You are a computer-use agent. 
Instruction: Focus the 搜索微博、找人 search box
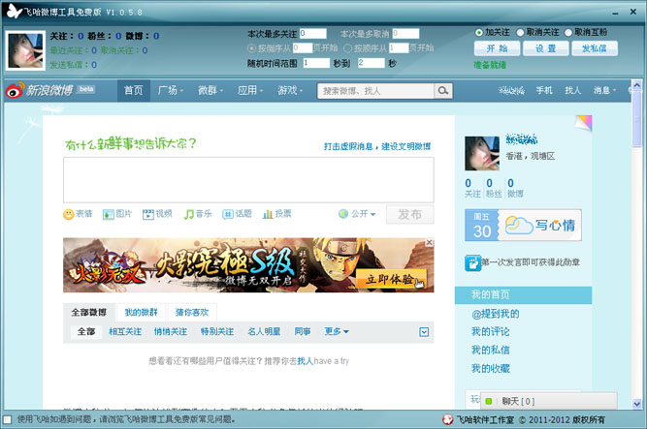pyautogui.click(x=375, y=91)
